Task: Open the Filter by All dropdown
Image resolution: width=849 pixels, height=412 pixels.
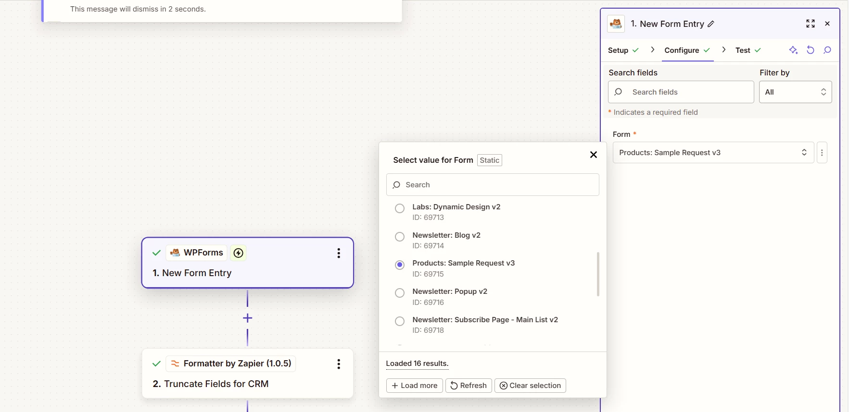Action: [x=795, y=92]
